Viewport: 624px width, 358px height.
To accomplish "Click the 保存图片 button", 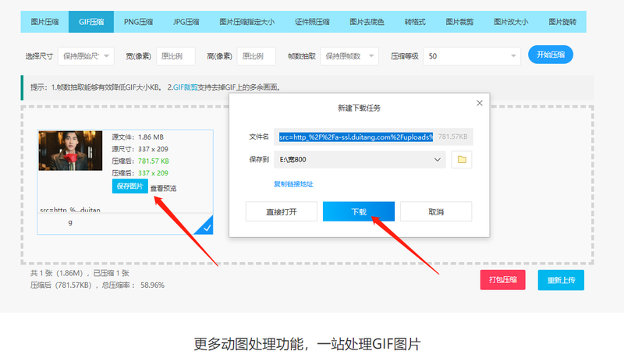I will [129, 186].
